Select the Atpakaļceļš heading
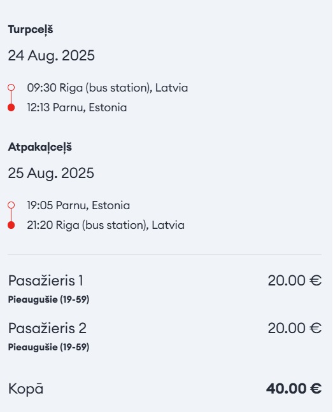 tap(39, 147)
